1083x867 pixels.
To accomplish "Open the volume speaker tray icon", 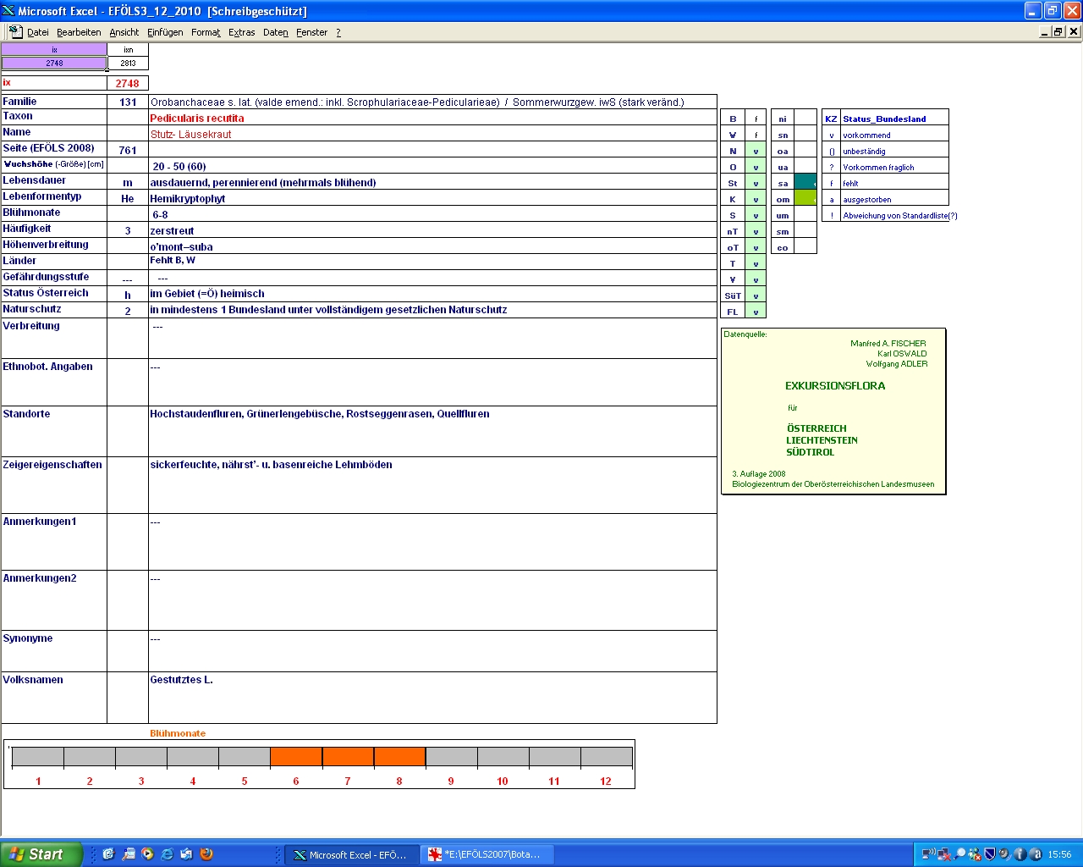I will [1004, 854].
